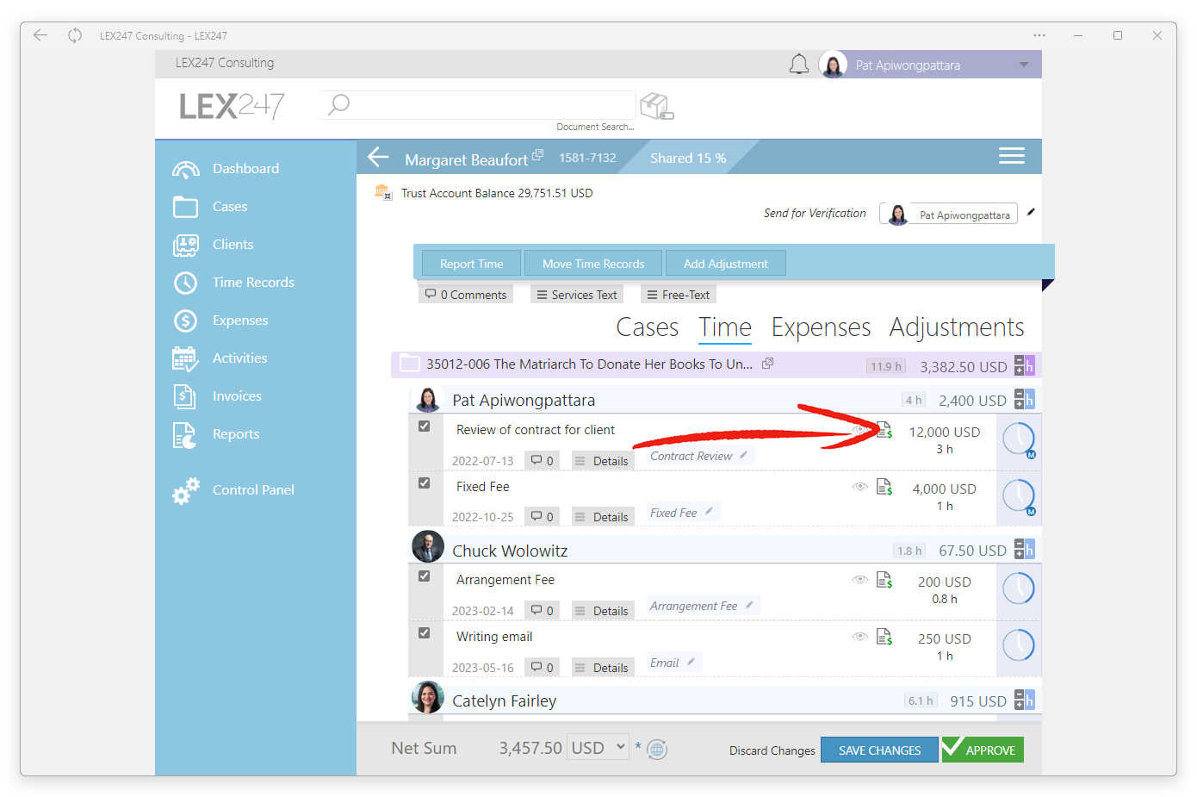The image size is (1197, 797).
Task: Click the document search magnifier icon
Action: pyautogui.click(x=338, y=104)
